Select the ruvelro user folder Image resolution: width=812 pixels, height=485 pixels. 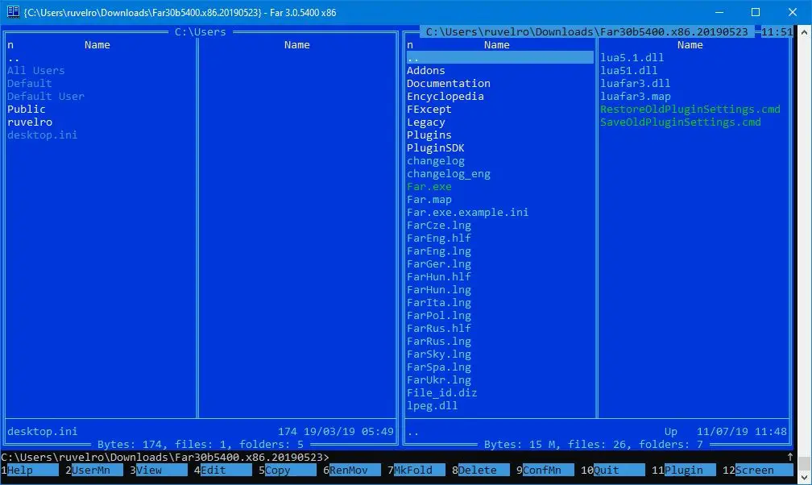coord(30,122)
